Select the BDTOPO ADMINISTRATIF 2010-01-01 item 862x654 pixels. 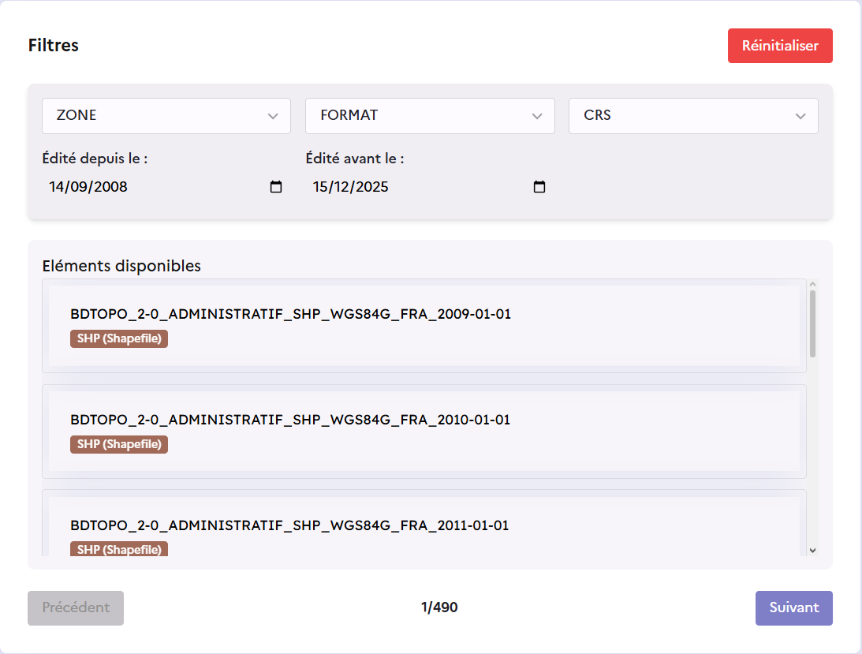click(290, 420)
